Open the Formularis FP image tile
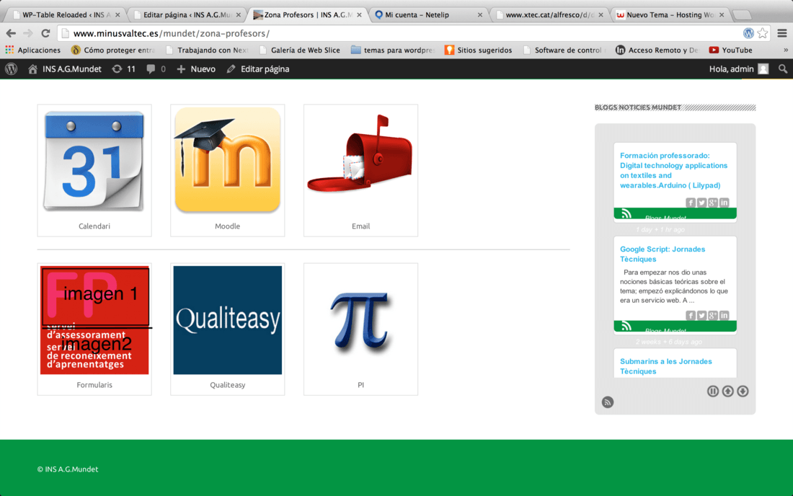Image resolution: width=793 pixels, height=496 pixels. coord(94,320)
